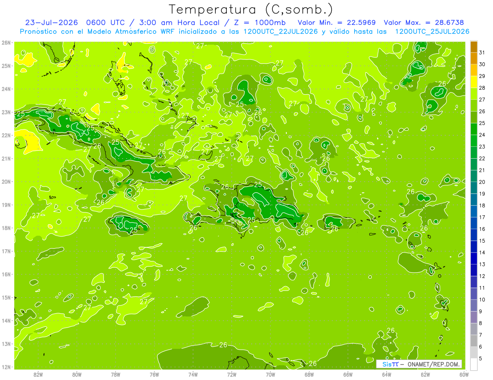Click the "23N" latitude axis label

click(x=7, y=112)
